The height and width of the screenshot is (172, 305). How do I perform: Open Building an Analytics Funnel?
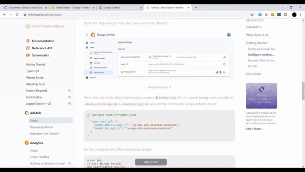tap(47, 163)
